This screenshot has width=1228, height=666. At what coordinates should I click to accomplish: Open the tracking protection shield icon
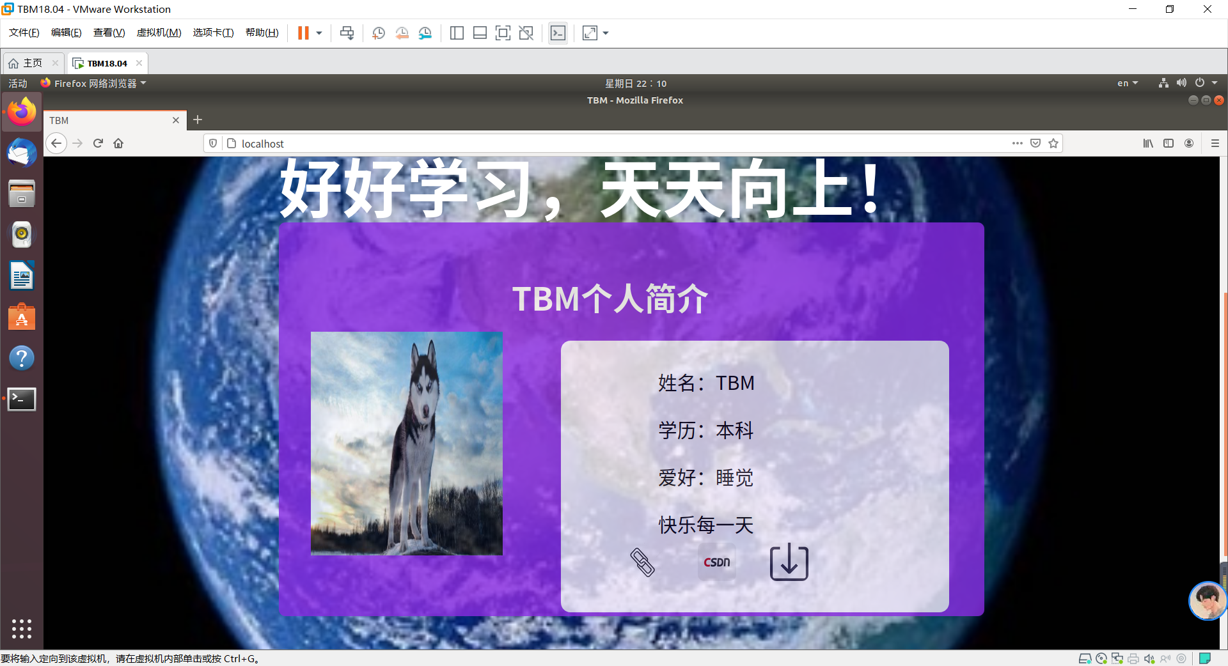coord(213,143)
